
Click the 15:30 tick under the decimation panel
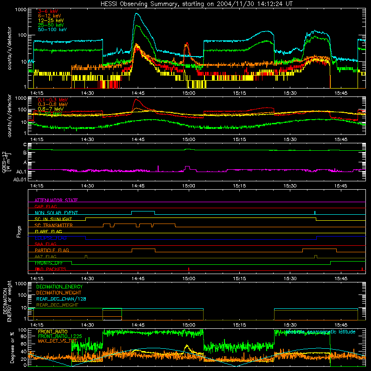click(x=290, y=325)
